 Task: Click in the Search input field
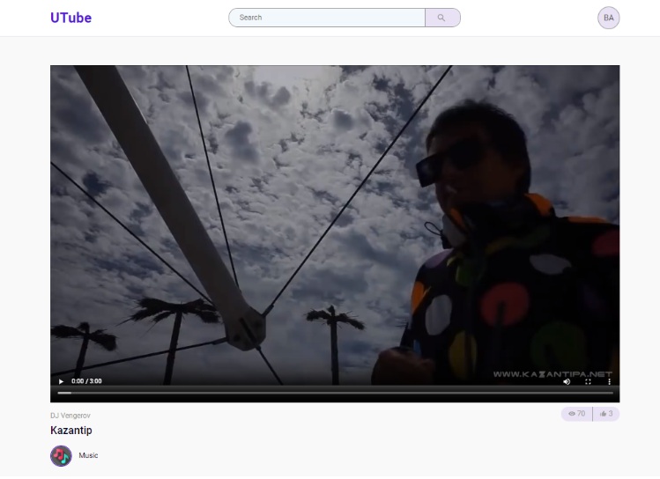tap(327, 18)
